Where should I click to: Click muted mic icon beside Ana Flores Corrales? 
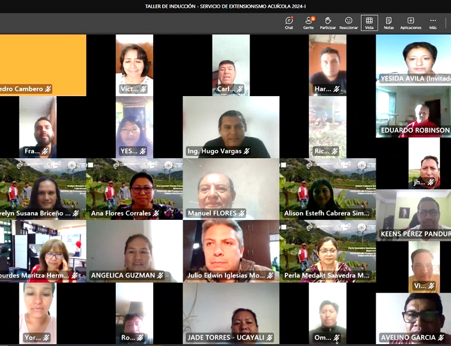click(156, 213)
